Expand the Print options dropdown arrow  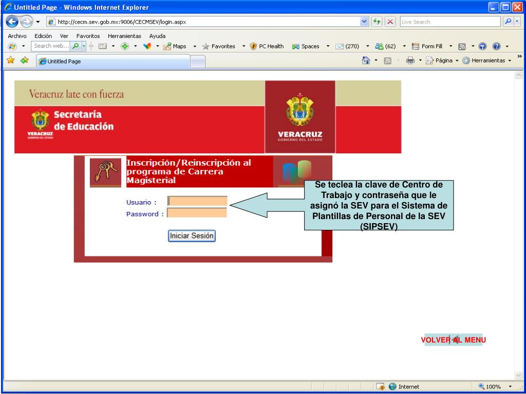420,61
